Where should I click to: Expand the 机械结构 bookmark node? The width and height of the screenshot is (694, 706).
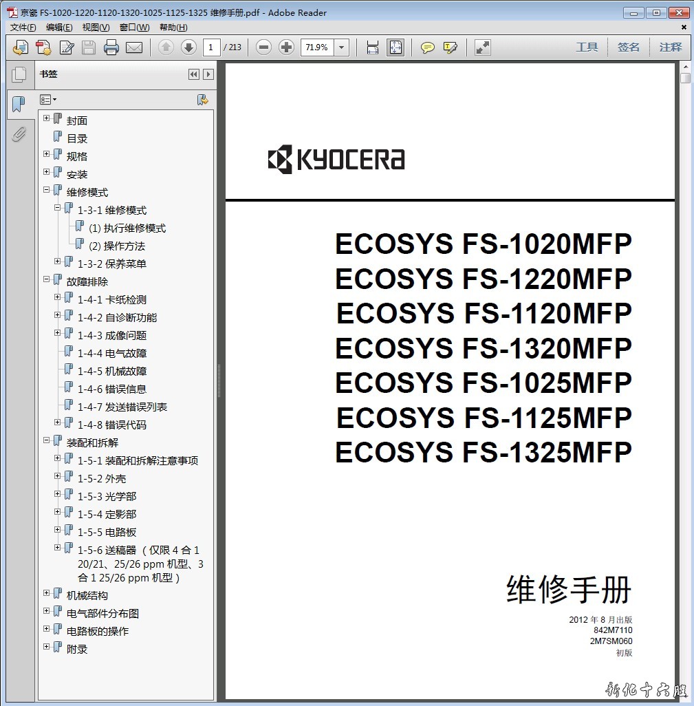click(x=47, y=595)
